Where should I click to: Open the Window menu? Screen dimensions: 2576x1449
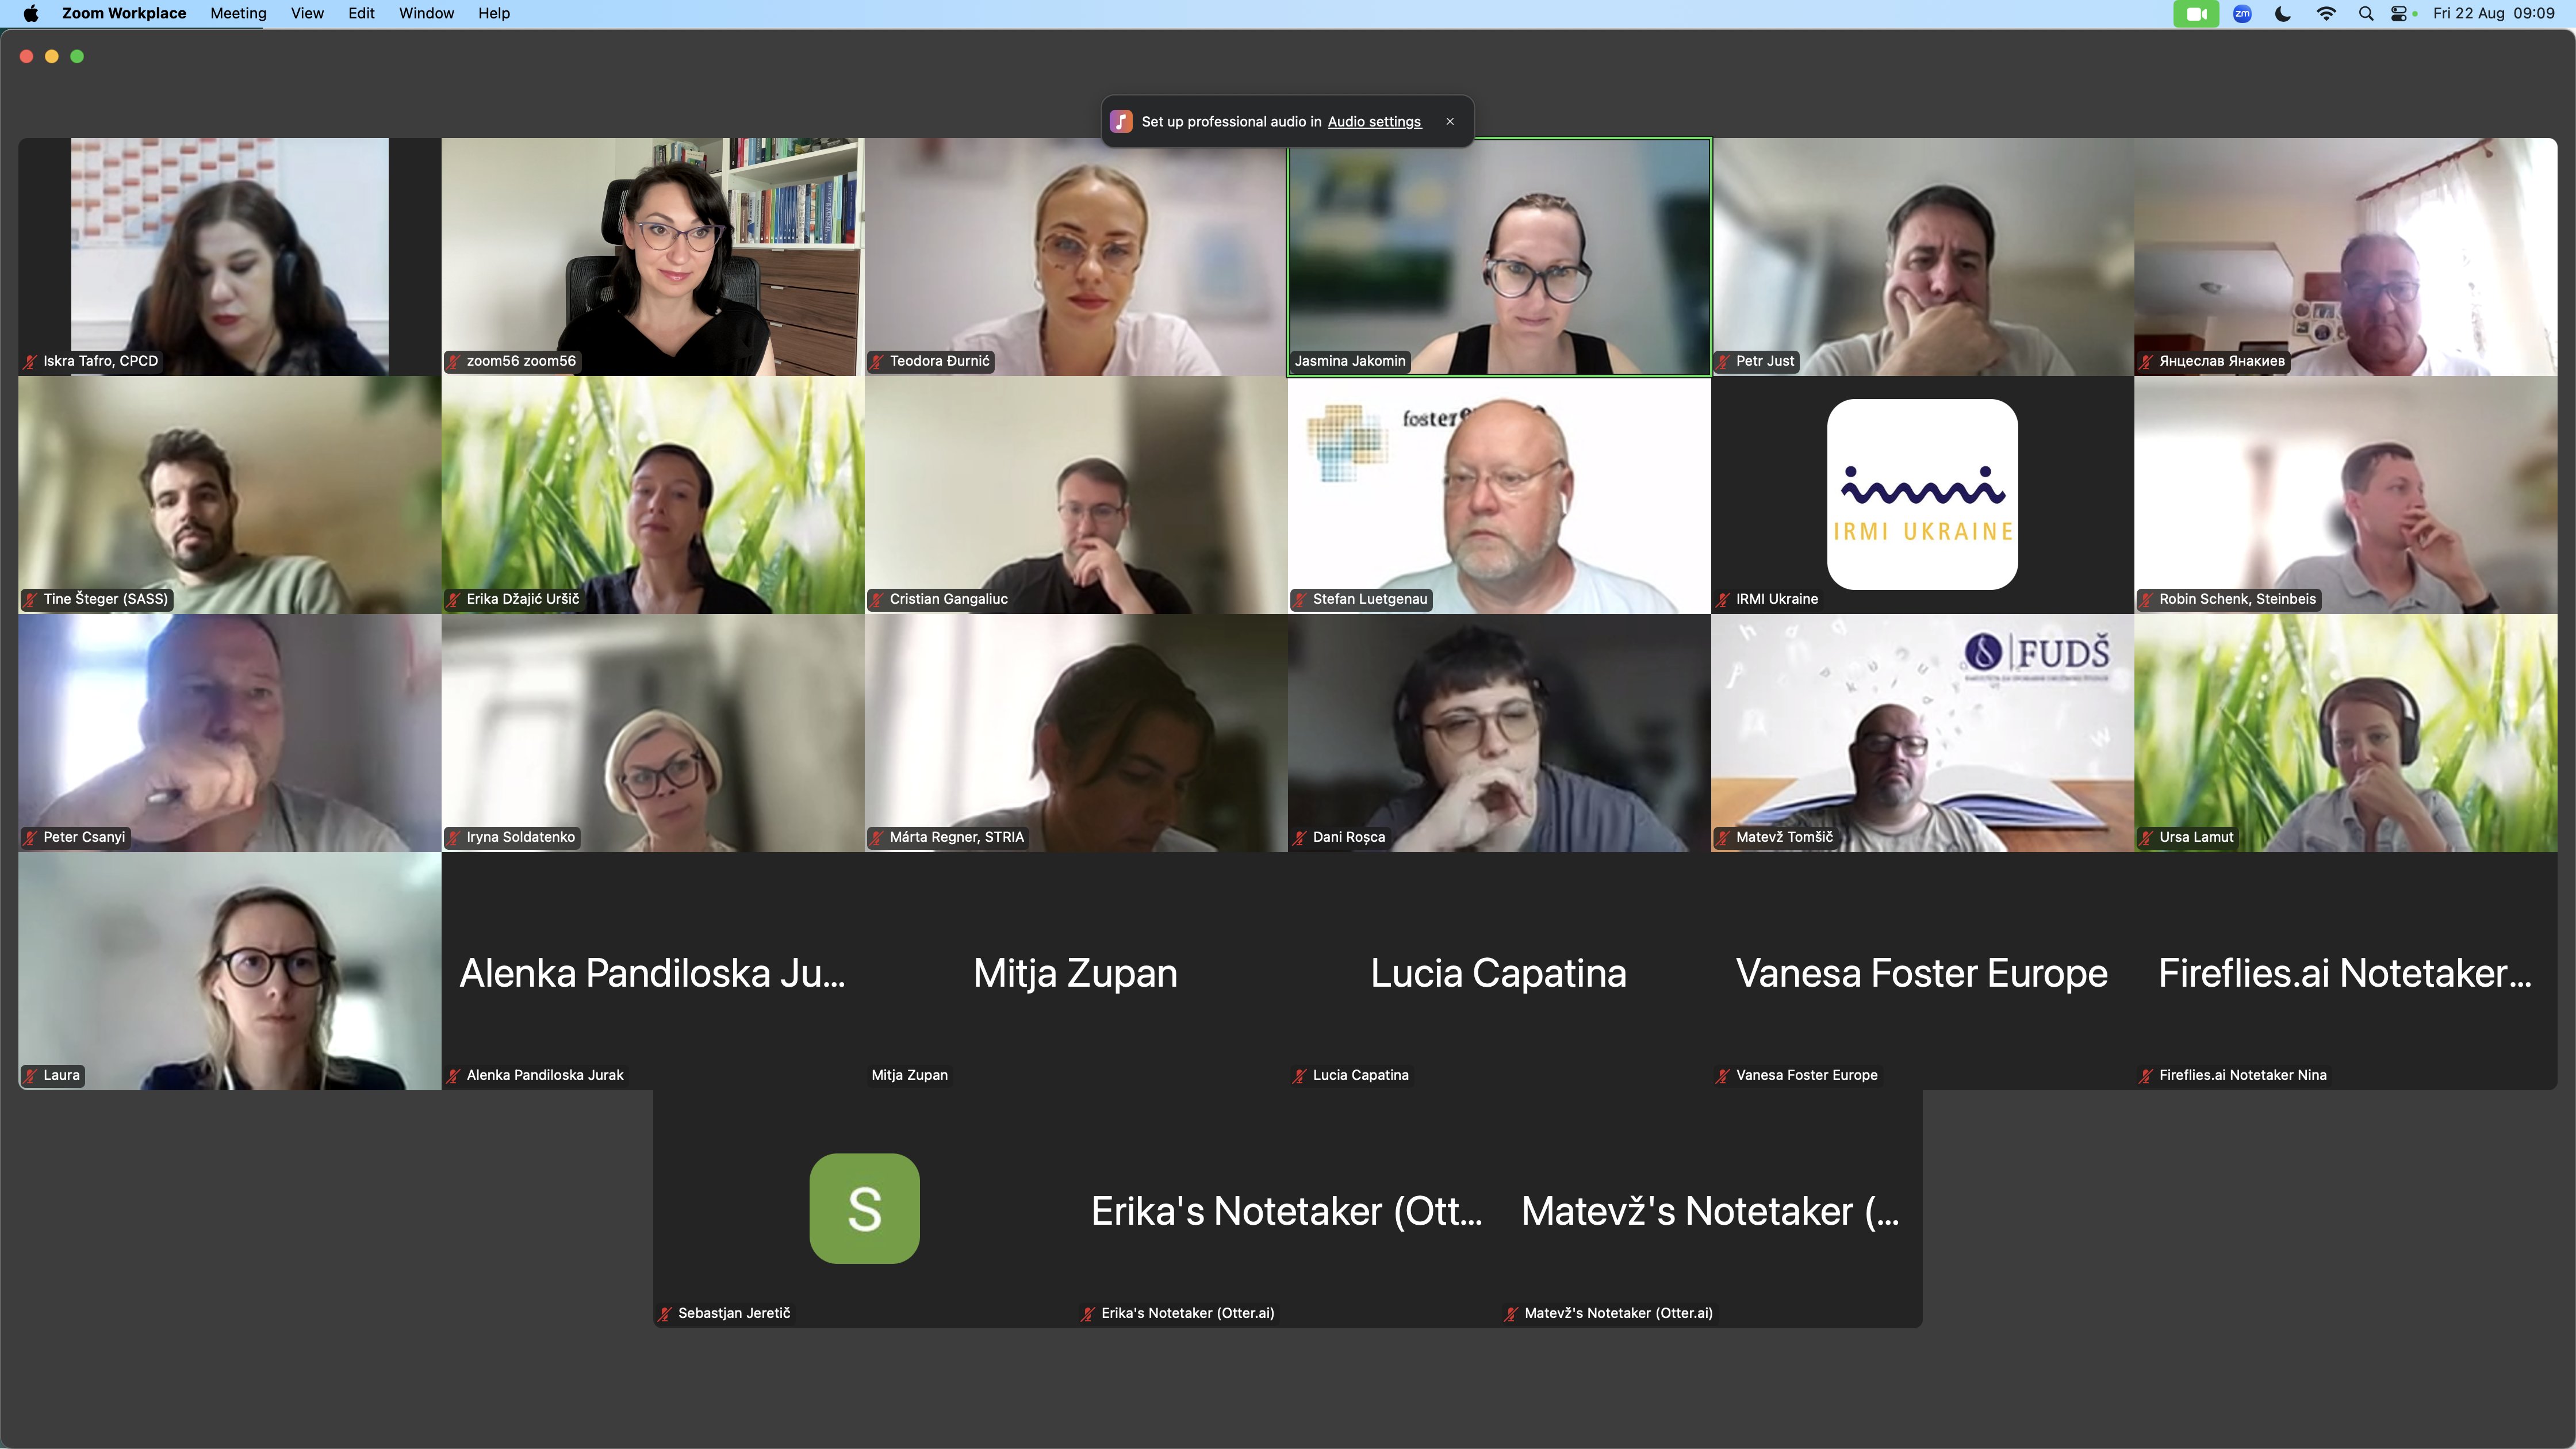[x=426, y=13]
